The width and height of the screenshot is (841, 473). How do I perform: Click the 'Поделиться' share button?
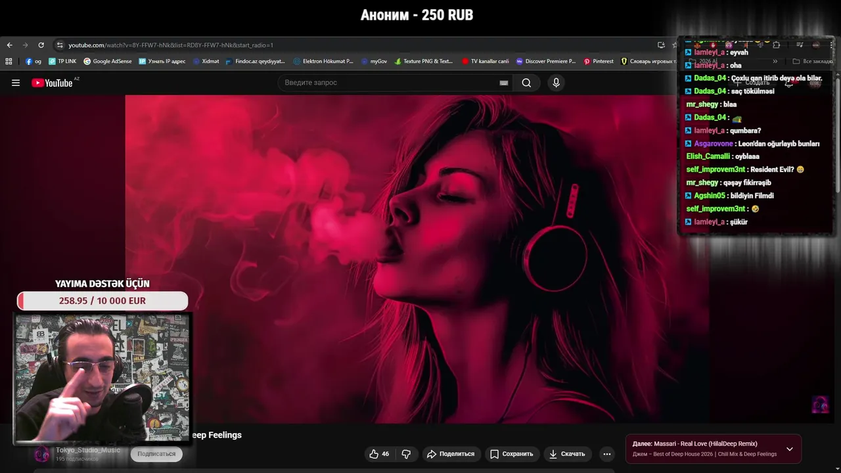[x=450, y=454]
